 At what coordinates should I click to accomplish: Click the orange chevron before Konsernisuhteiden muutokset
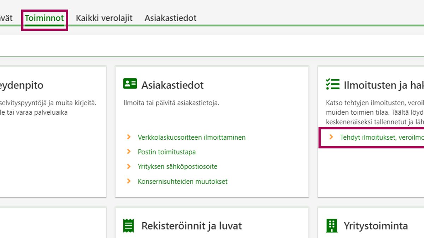coord(129,181)
